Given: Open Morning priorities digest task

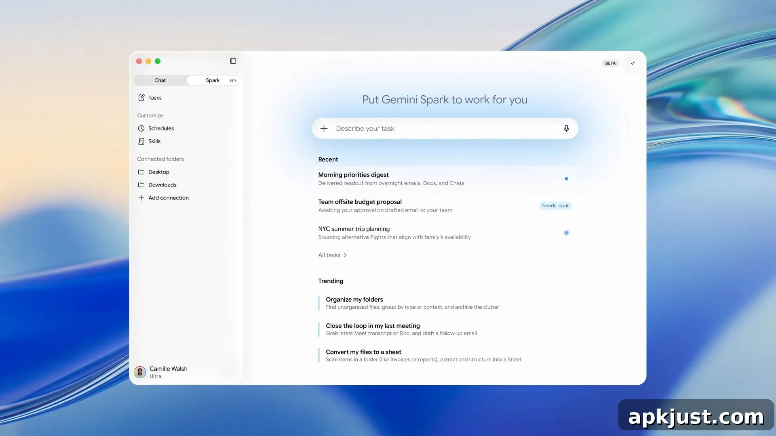Looking at the screenshot, I should coord(445,178).
